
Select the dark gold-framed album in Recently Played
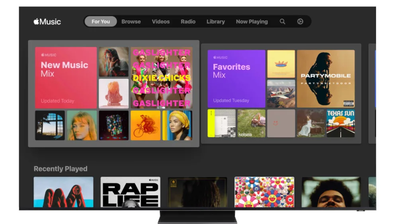[x=197, y=192]
